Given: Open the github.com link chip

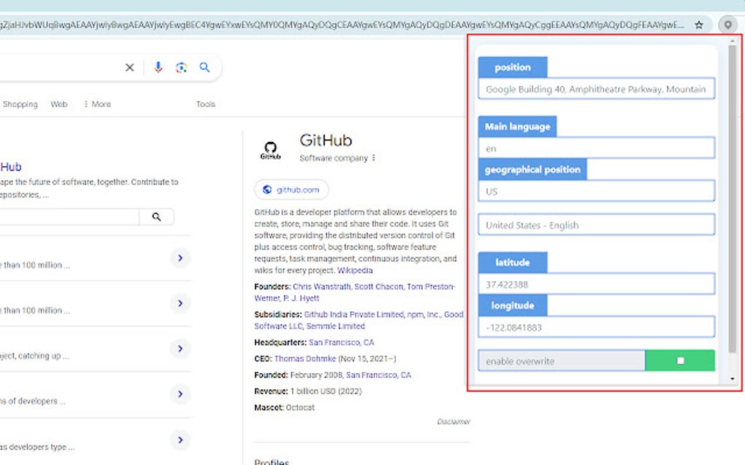Looking at the screenshot, I should coord(291,189).
